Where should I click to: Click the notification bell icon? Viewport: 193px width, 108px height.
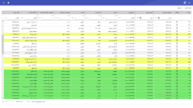(8, 3)
